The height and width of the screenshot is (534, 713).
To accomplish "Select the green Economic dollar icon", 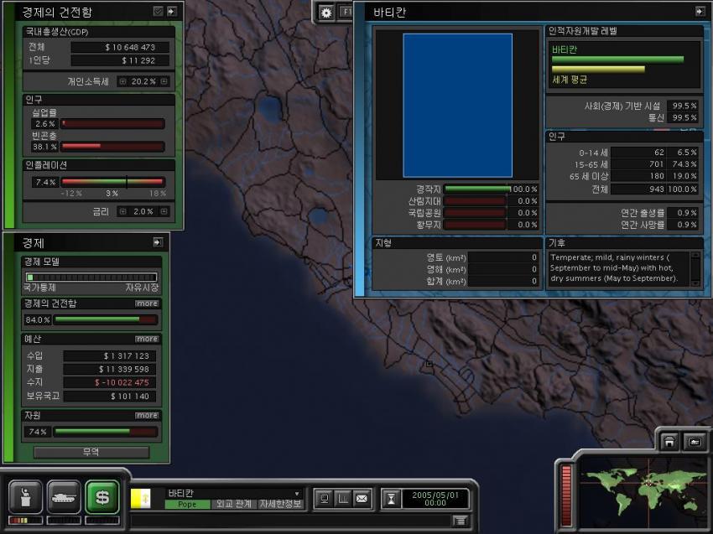I will (101, 498).
